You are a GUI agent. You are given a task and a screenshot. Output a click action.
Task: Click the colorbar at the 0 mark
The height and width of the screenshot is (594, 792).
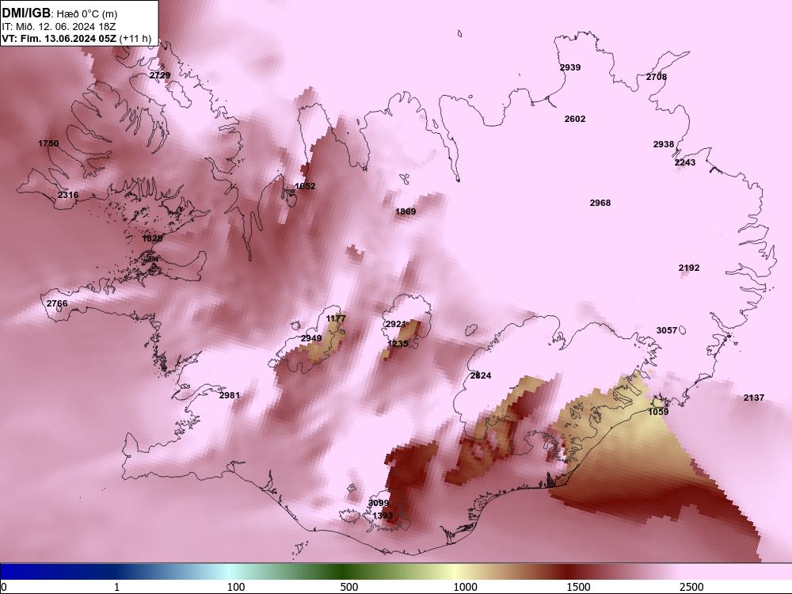pyautogui.click(x=4, y=587)
